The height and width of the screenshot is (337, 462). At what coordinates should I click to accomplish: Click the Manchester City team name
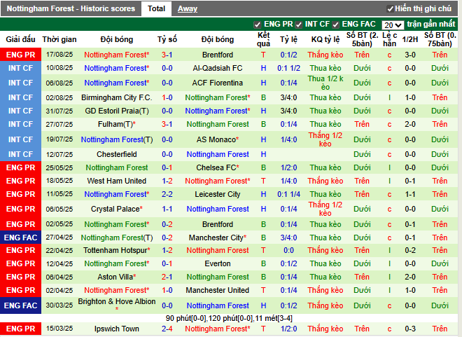(218, 238)
